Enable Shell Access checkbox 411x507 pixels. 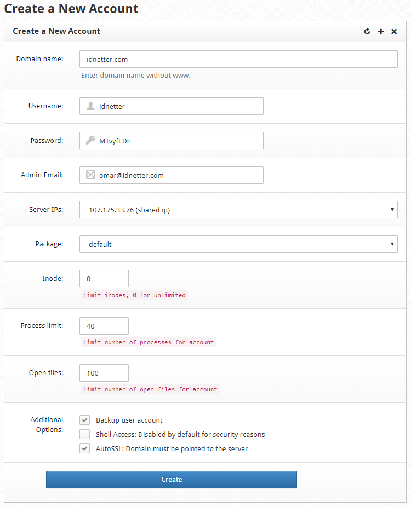(85, 434)
